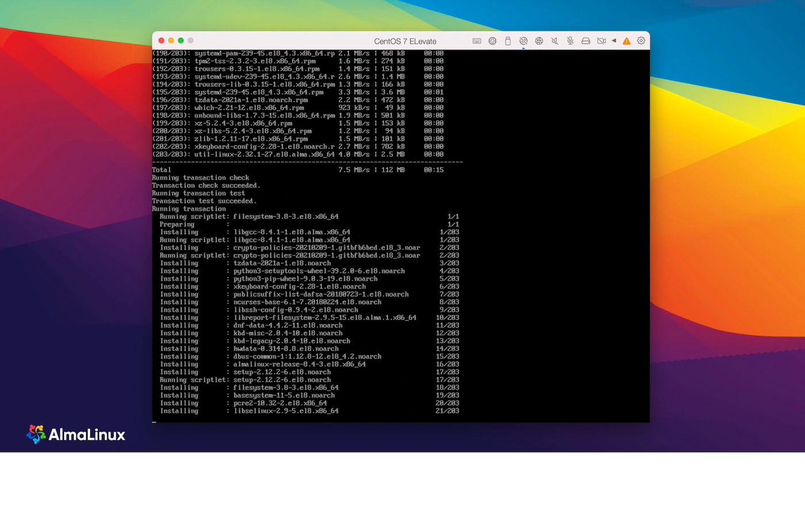Click the AlmaLinux multicolor logo

pos(36,434)
